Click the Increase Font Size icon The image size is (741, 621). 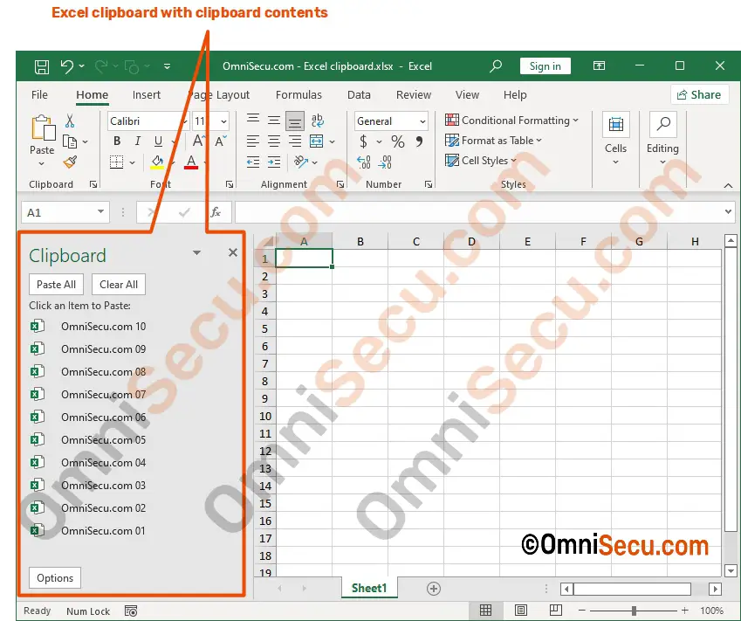point(199,141)
